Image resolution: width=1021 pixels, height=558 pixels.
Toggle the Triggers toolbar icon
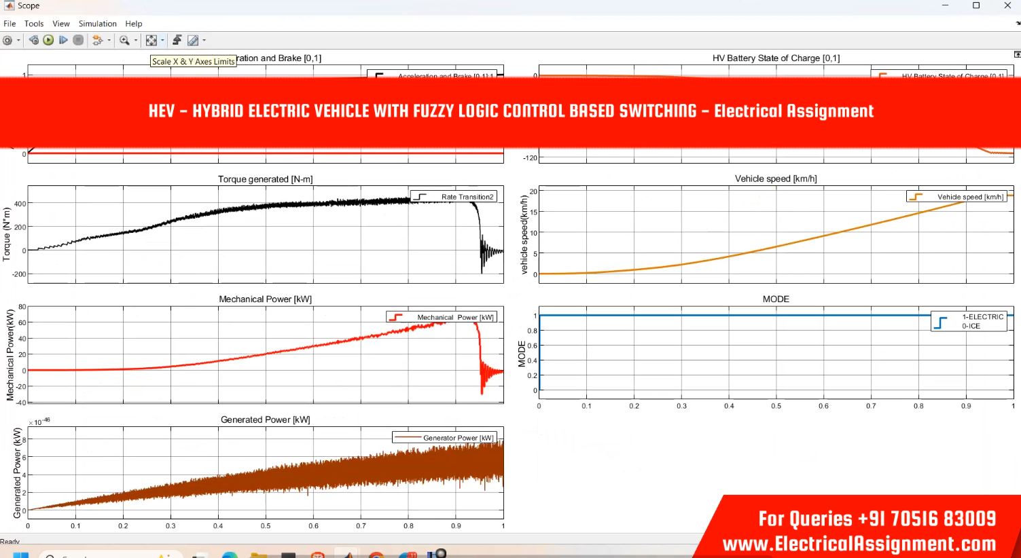[177, 41]
